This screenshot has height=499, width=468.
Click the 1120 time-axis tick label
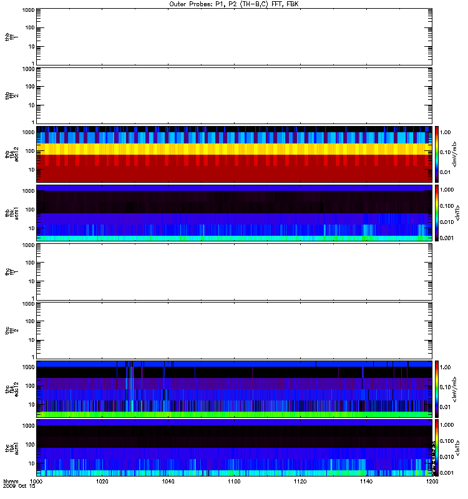point(300,482)
